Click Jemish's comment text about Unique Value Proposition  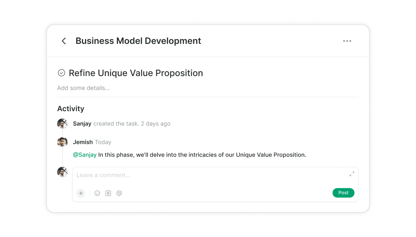click(x=202, y=155)
